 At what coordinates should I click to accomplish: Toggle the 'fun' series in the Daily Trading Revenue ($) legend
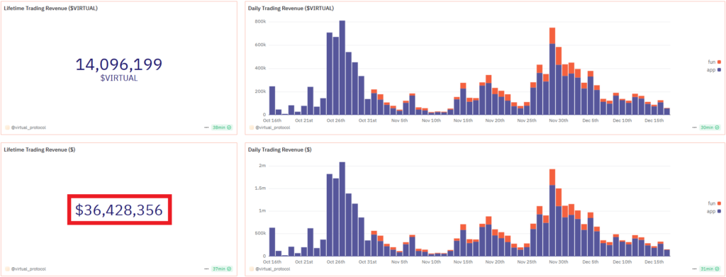click(715, 203)
